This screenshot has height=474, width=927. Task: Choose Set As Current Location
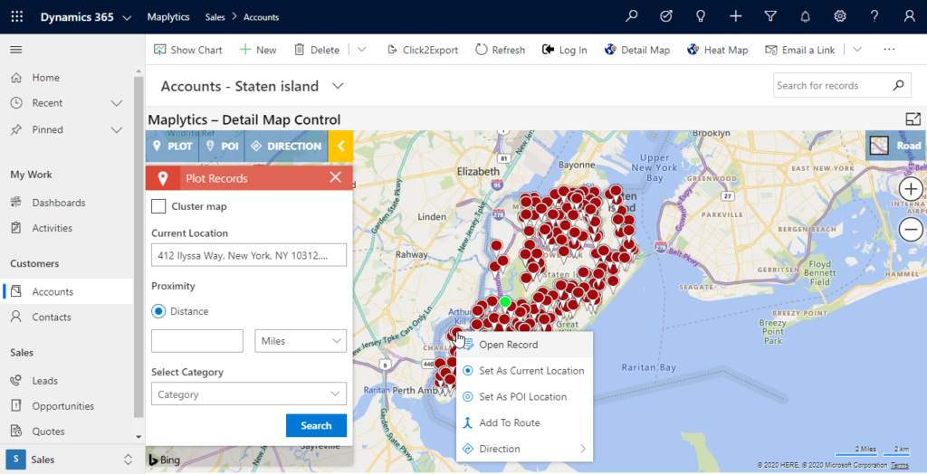pos(524,371)
